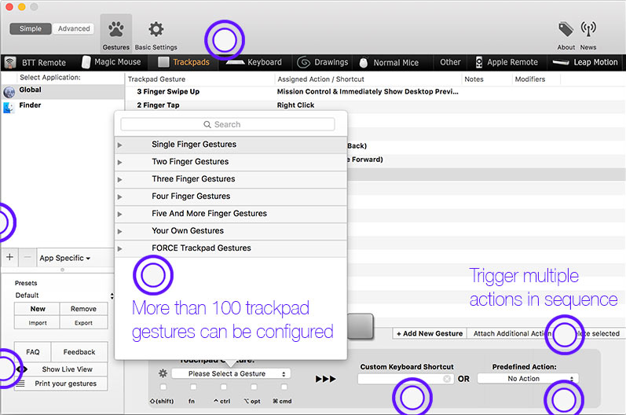Enable the cmd modifier checkbox
Image resolution: width=626 pixels, height=415 pixels.
click(284, 387)
